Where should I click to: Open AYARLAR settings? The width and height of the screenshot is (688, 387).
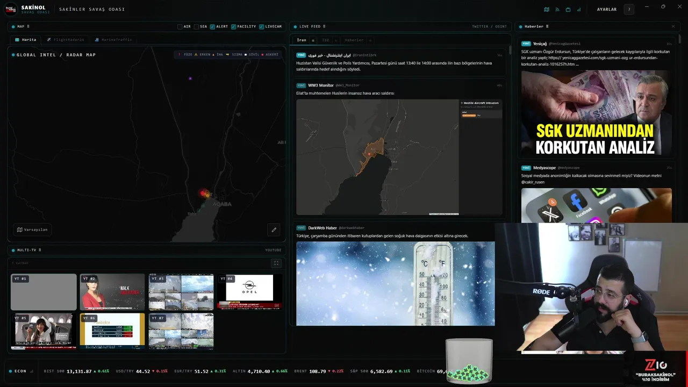607,9
